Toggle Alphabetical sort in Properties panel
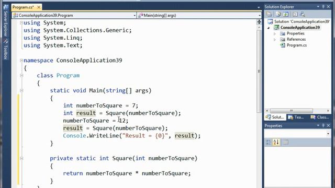 [276, 142]
